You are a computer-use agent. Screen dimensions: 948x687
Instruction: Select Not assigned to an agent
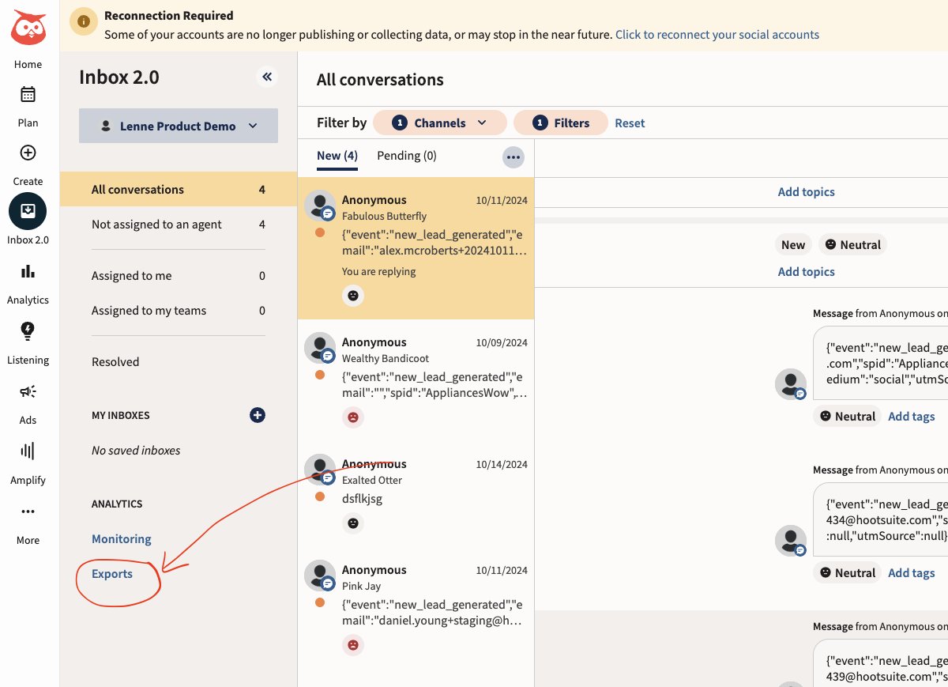179,225
